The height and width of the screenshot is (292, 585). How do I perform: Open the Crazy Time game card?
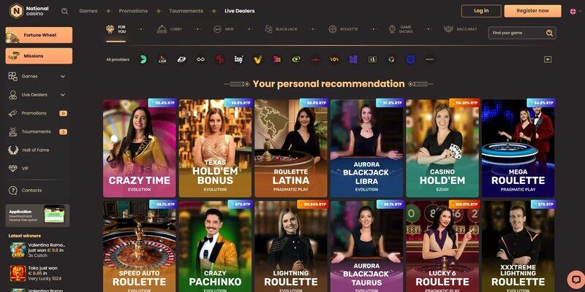[140, 148]
